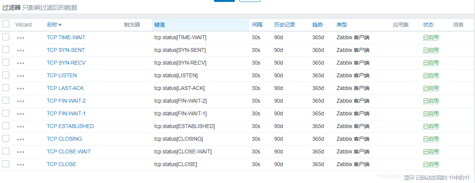The height and width of the screenshot is (183, 475).
Task: Toggle 已启用 status for TCP SYN-SENT
Action: coord(431,50)
